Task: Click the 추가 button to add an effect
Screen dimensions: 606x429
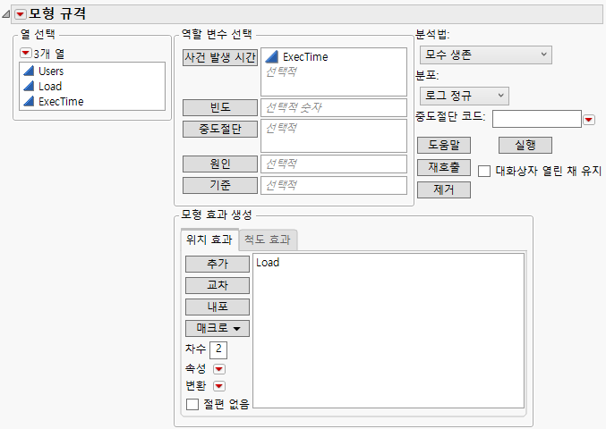Action: pyautogui.click(x=218, y=264)
